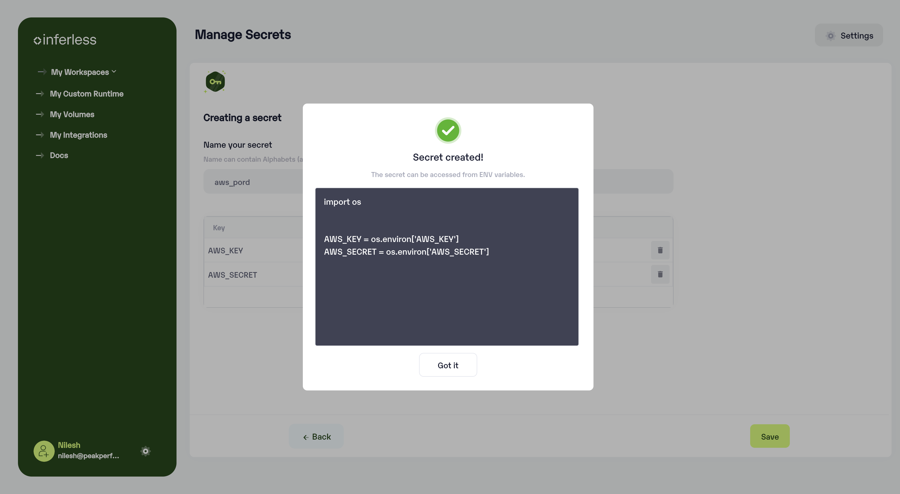Delete the AWS_KEY row with trash icon

coord(660,250)
